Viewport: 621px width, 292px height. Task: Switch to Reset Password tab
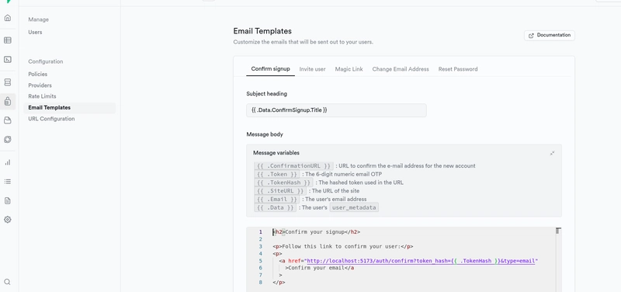click(458, 69)
